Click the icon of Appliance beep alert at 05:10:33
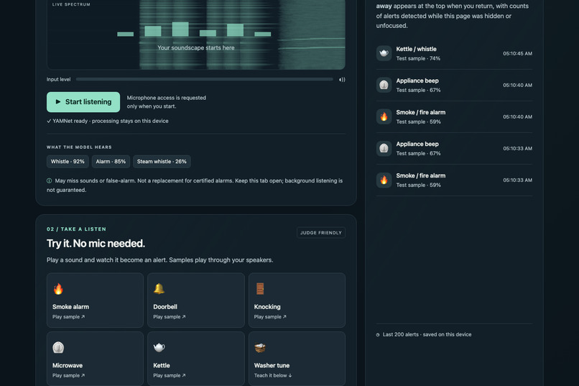The width and height of the screenshot is (579, 386). click(x=384, y=149)
